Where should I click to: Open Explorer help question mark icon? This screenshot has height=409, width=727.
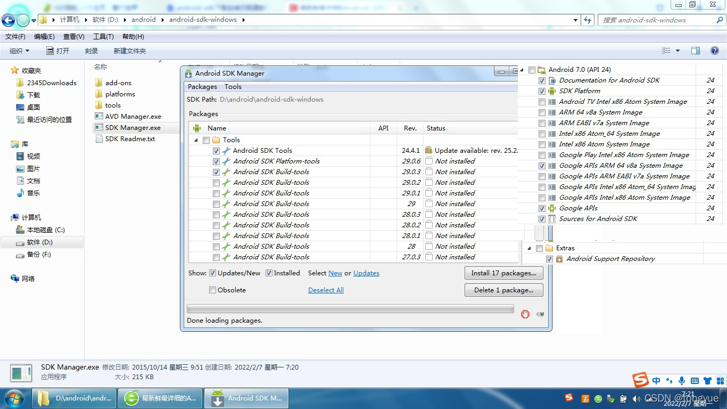tap(715, 51)
